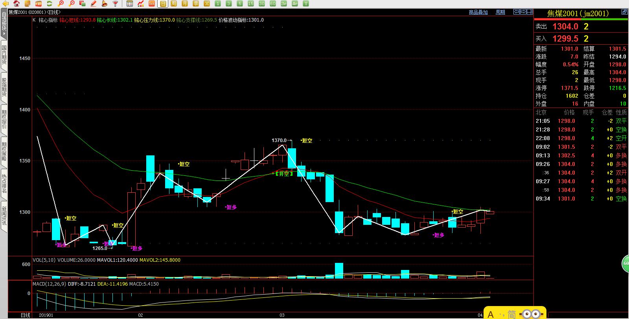Select the daily 日 period button
629x319 pixels.
(163, 4)
